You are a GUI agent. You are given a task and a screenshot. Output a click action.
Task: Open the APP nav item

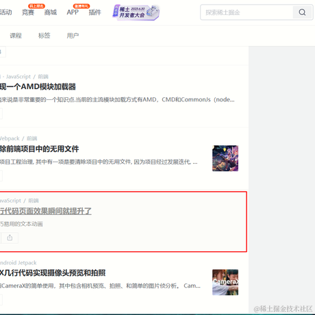pos(73,12)
